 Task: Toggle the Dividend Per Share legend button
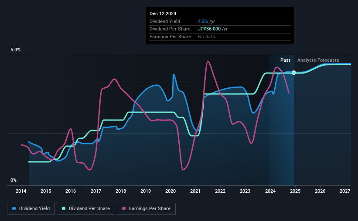86,209
